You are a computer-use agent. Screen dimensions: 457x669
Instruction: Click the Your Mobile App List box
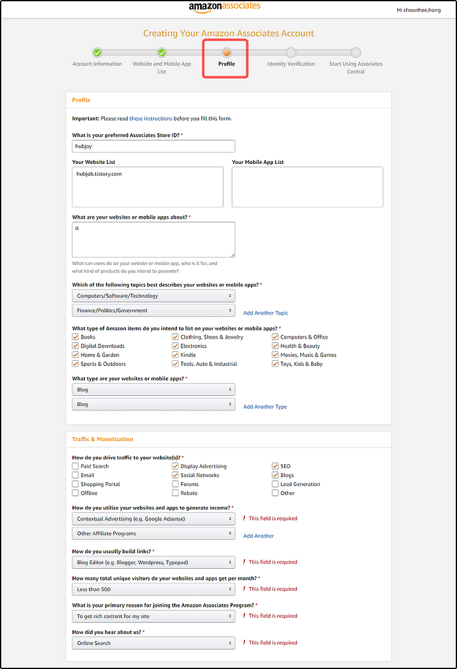pos(307,187)
